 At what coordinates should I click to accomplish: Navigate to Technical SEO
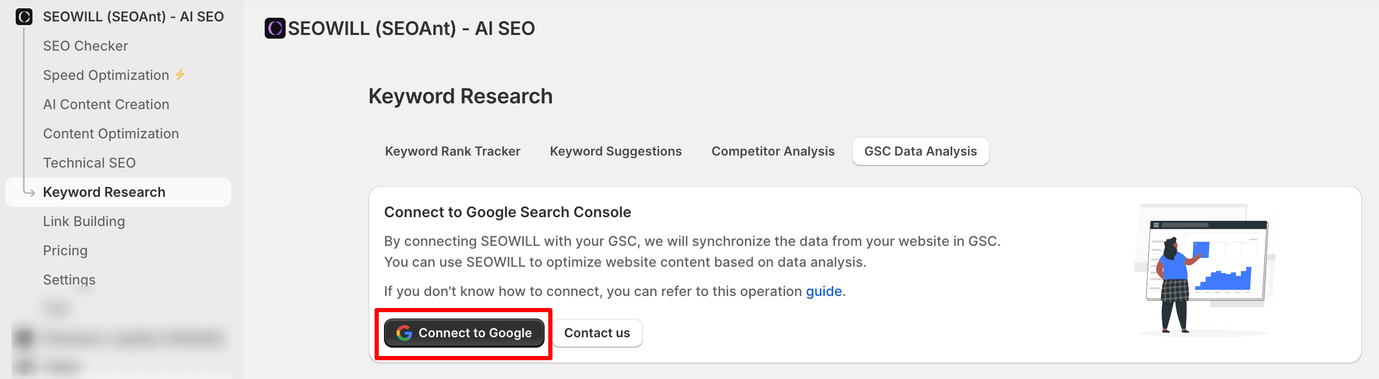(89, 163)
